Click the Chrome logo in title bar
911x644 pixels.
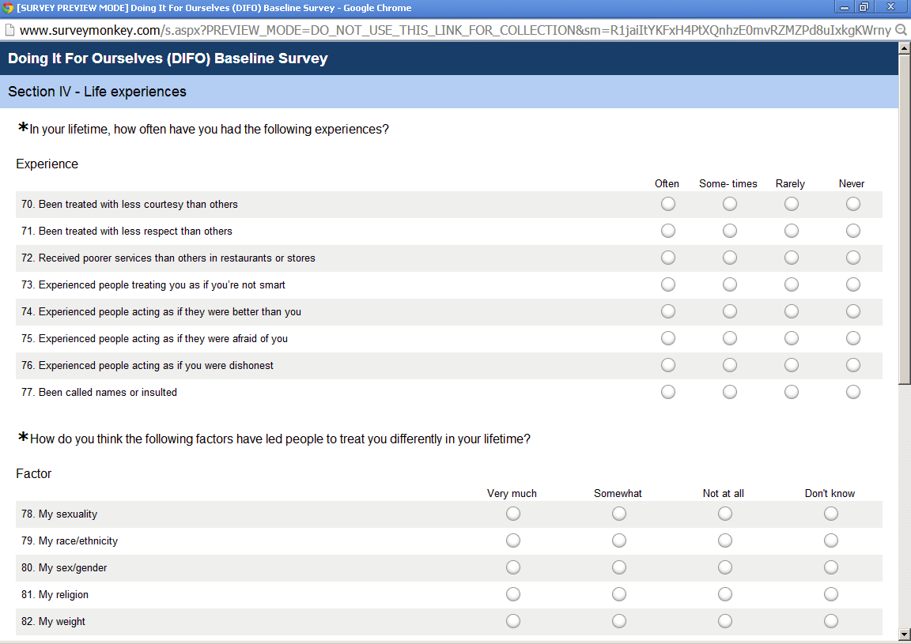(x=8, y=8)
